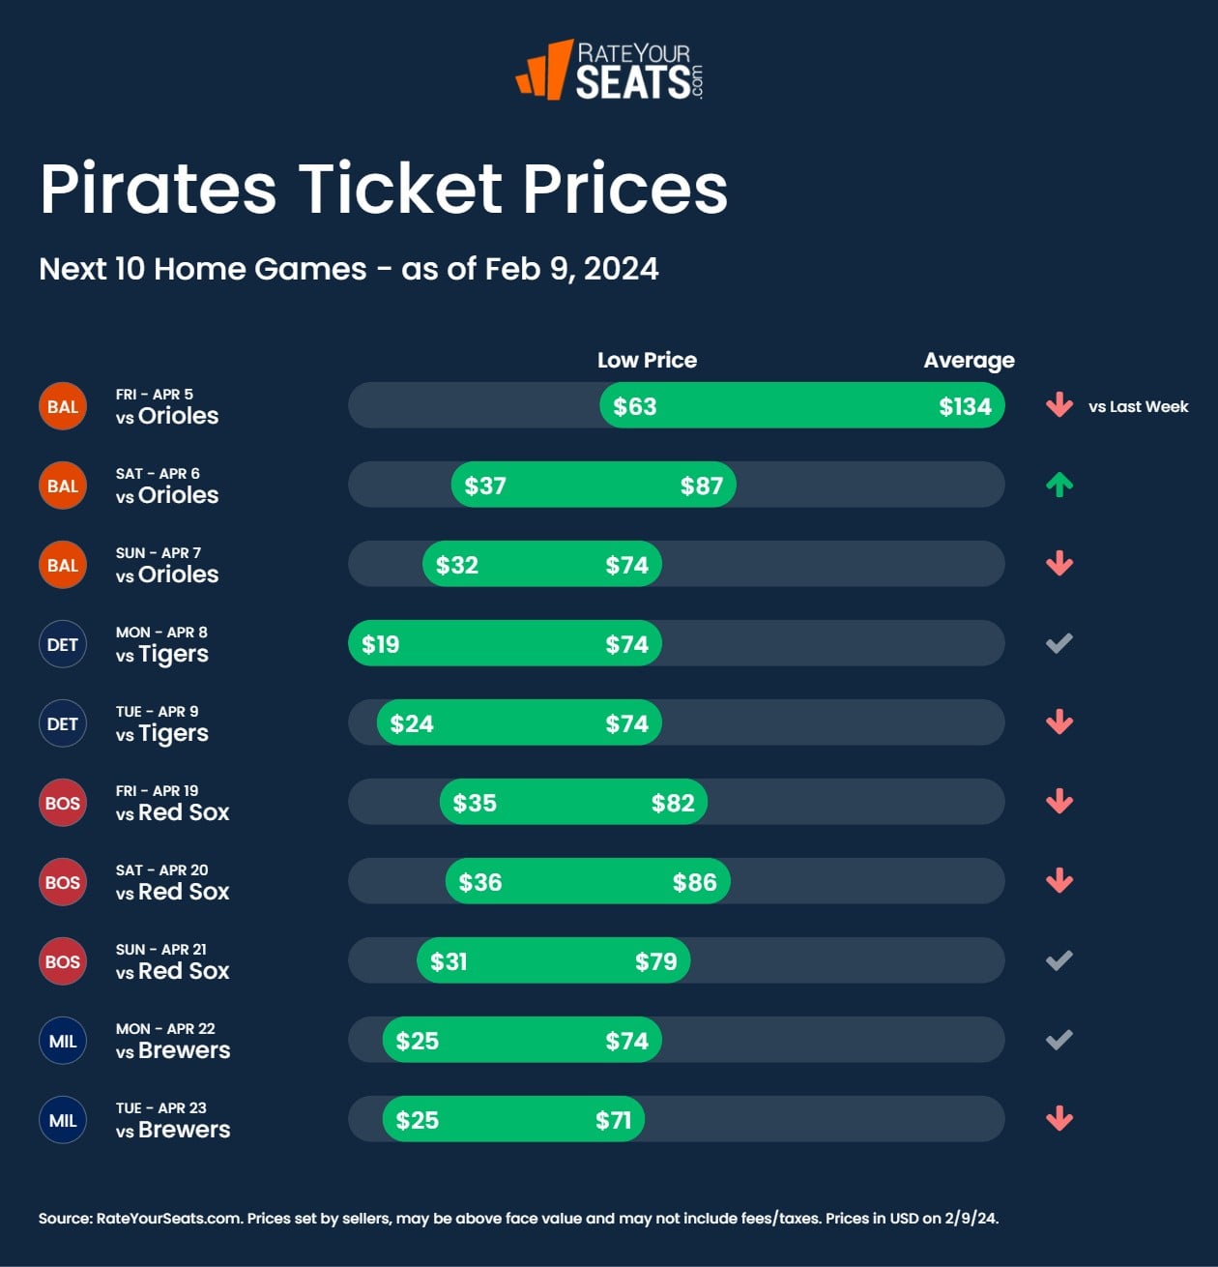Click the Pirates Ticket Prices title
The width and height of the screenshot is (1218, 1267).
(x=384, y=189)
